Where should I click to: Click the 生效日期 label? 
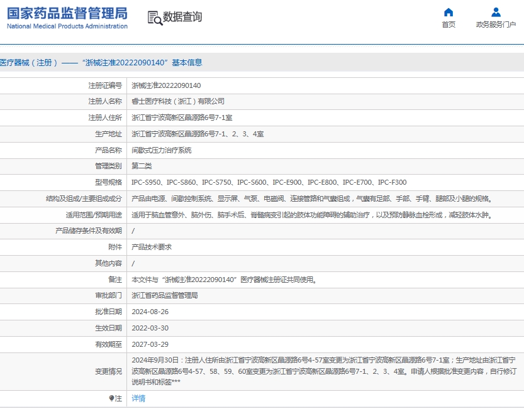[108, 328]
